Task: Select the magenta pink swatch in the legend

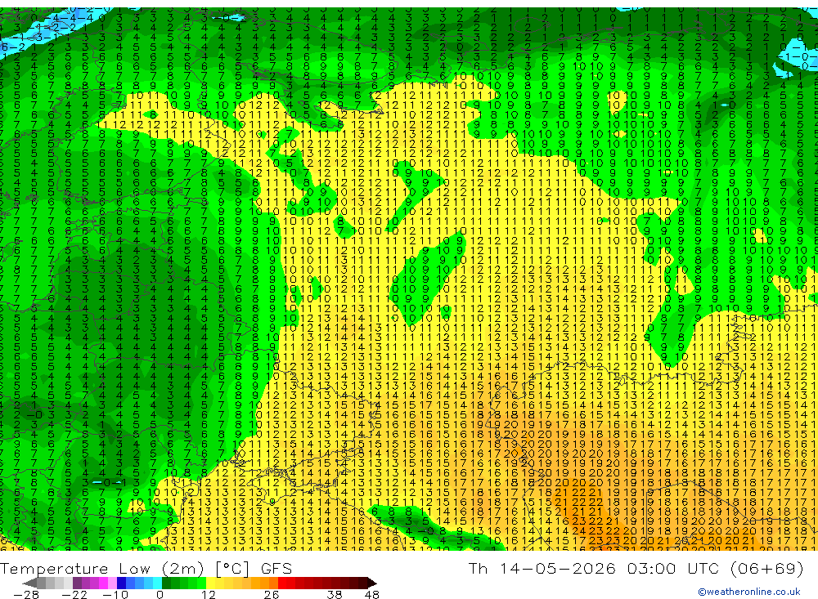Action: point(104,583)
